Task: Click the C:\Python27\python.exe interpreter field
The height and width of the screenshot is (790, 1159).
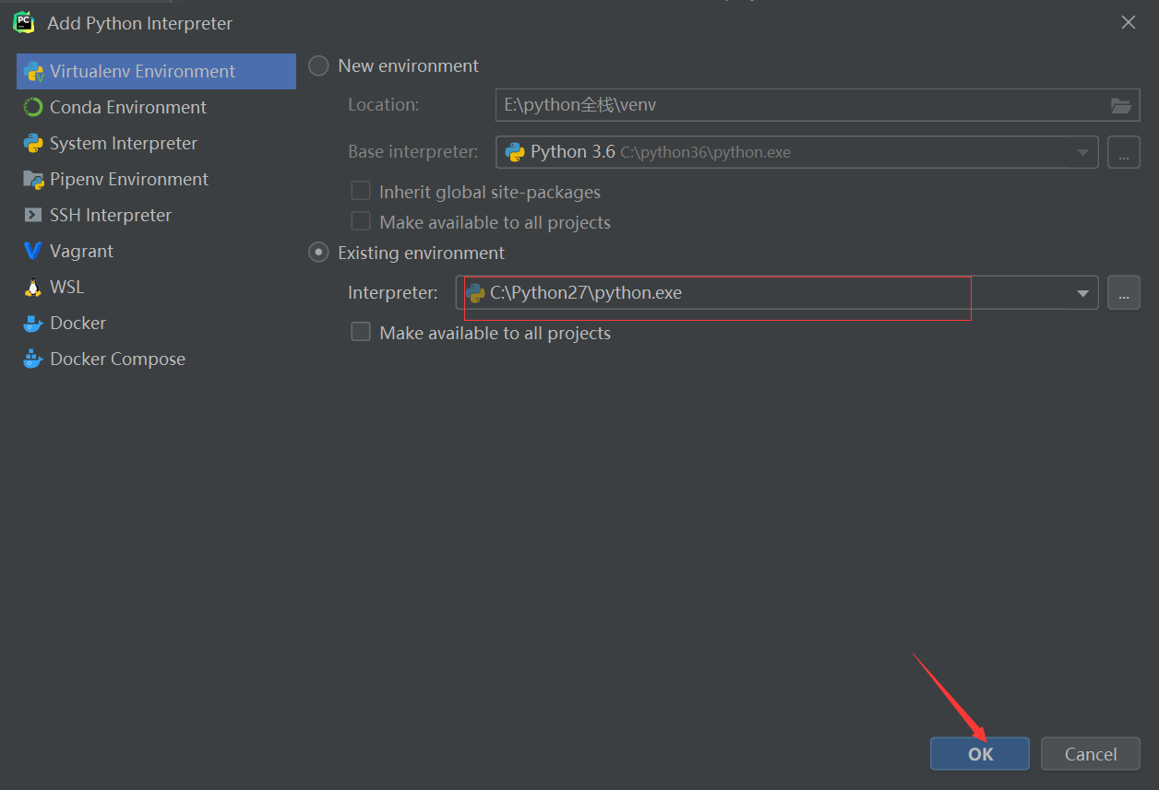Action: [x=777, y=293]
